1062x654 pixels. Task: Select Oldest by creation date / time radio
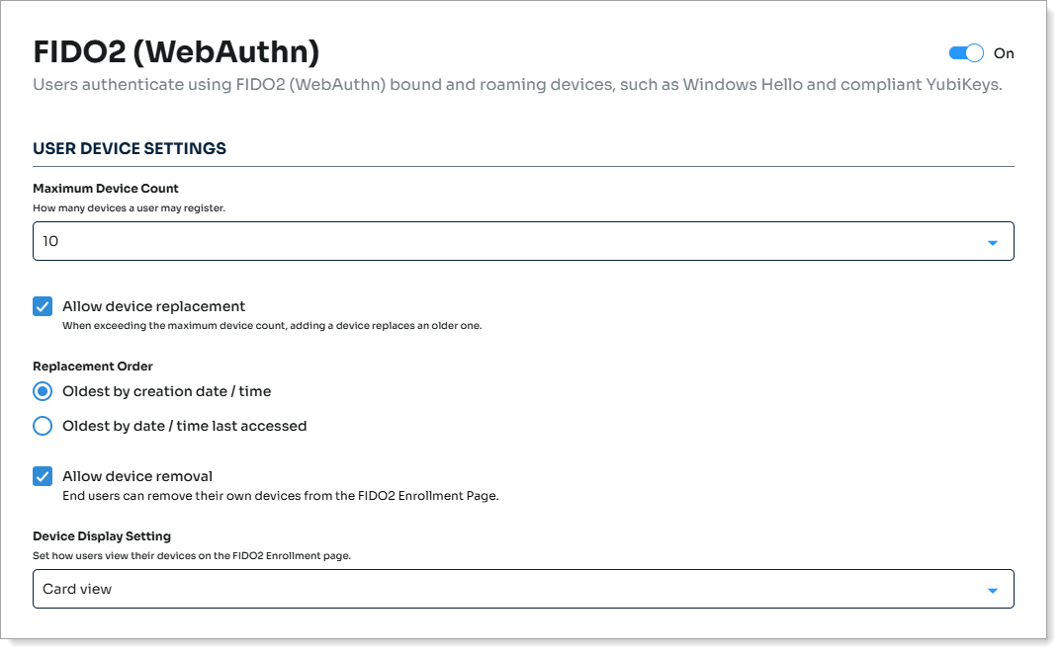pyautogui.click(x=43, y=391)
